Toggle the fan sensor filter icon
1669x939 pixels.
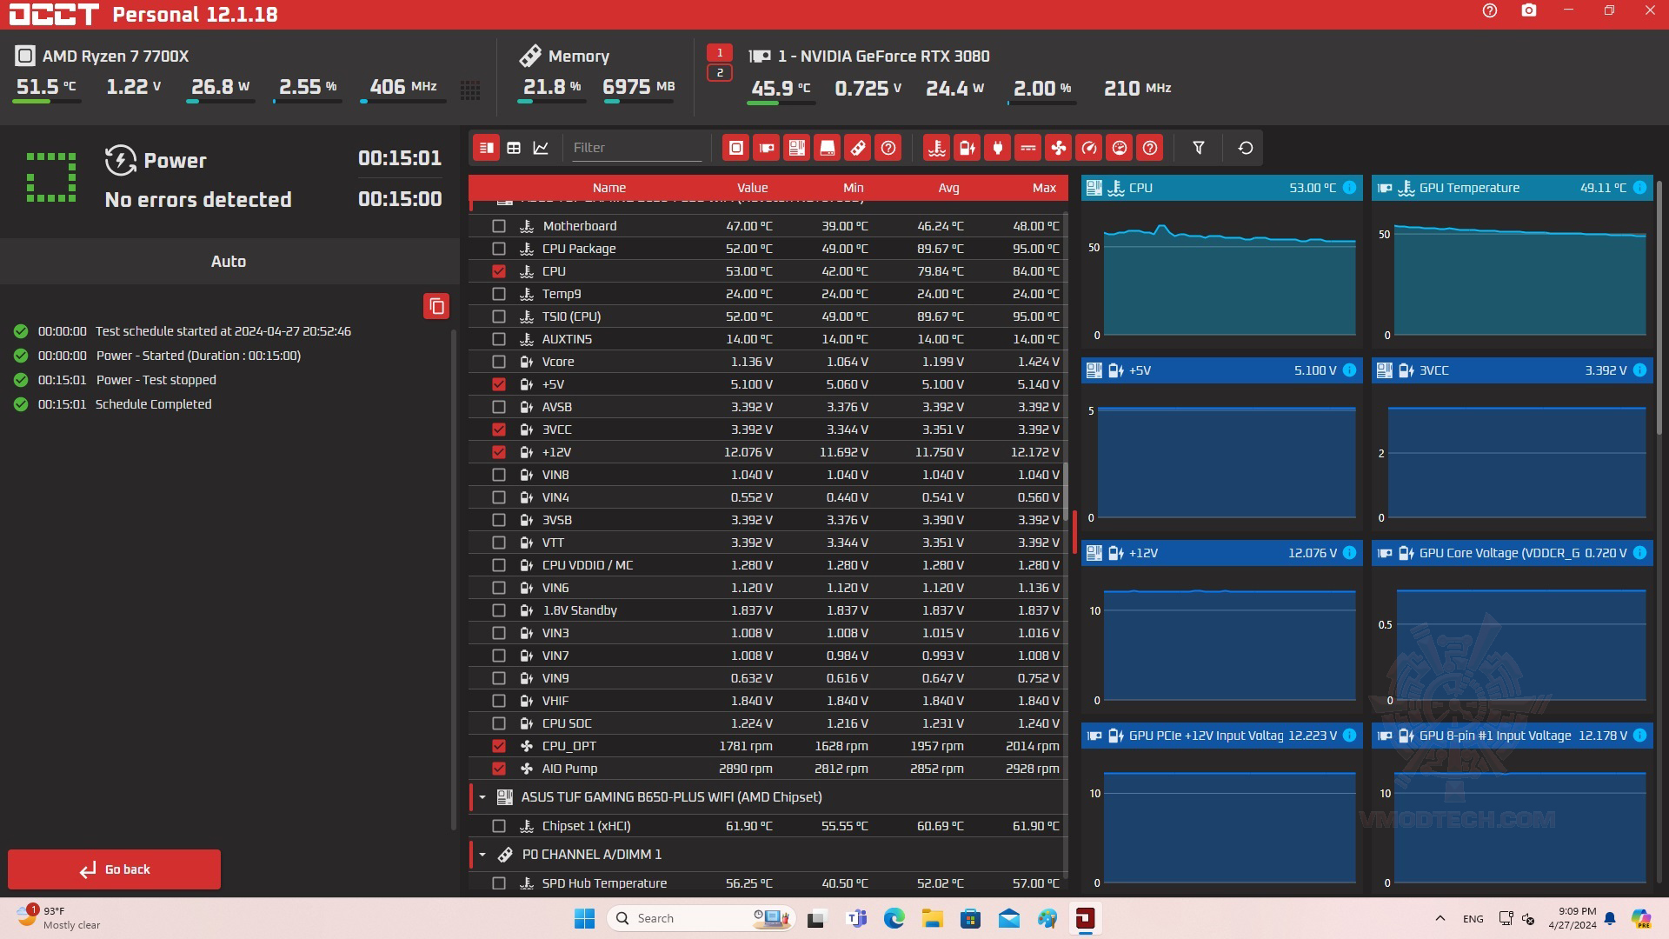pos(1058,148)
